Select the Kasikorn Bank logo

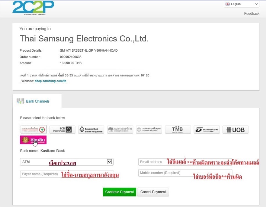pyautogui.click(x=33, y=130)
